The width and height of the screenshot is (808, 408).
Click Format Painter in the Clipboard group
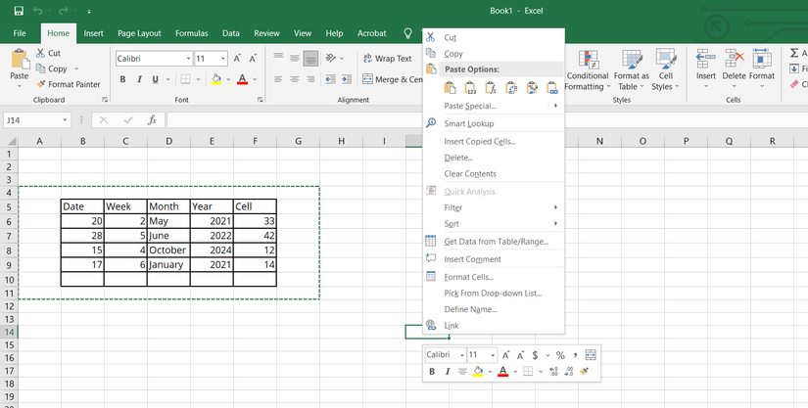(x=68, y=84)
